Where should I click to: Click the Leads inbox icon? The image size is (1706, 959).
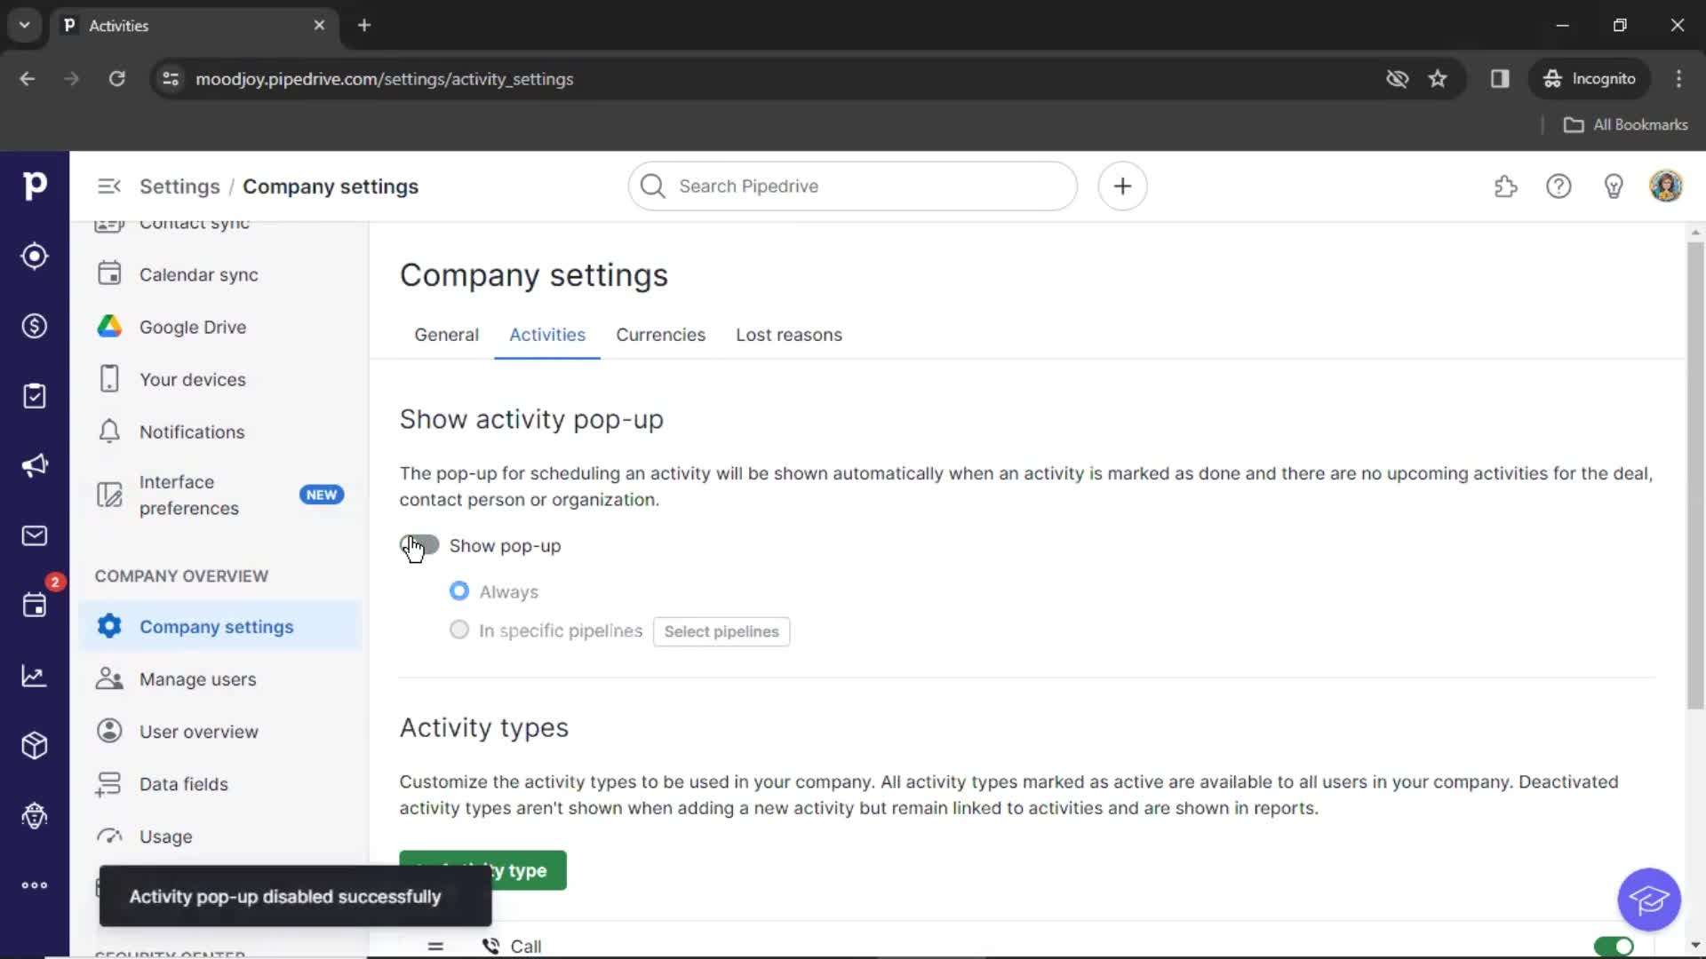[34, 255]
